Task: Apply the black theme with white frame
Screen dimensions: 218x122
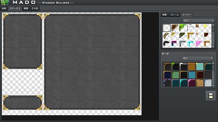Action: point(183,67)
